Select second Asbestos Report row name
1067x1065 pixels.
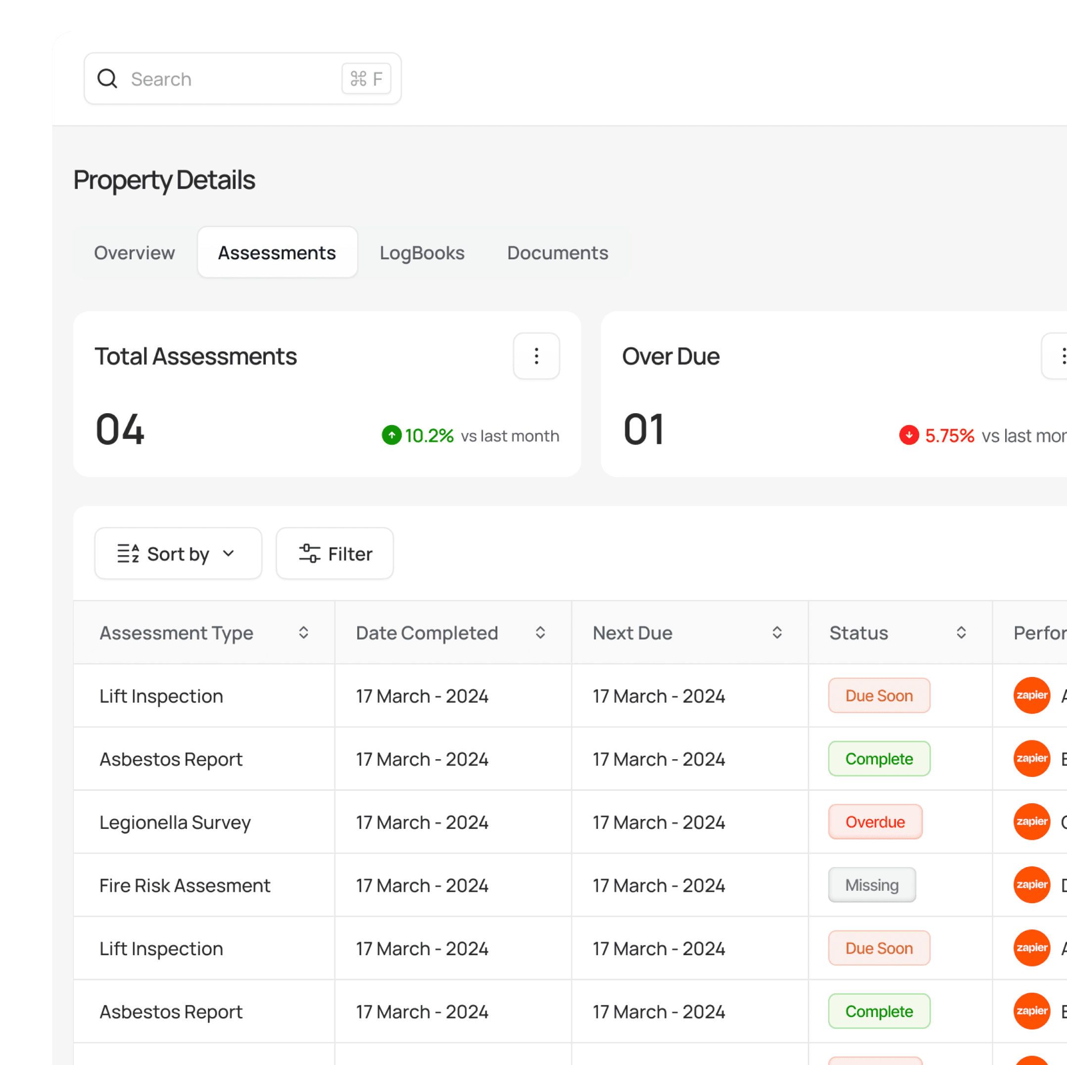(x=171, y=1012)
